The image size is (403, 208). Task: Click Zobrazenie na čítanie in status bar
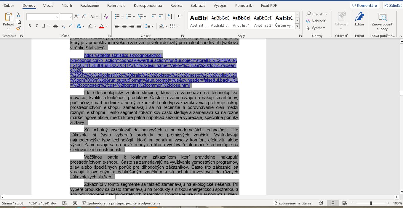coord(293,203)
